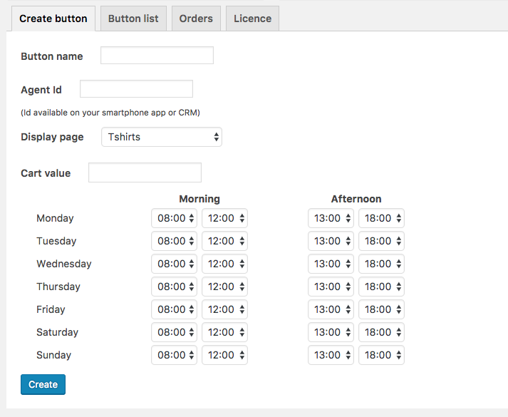Open Friday afternoon end time 18:00 dropdown

(x=381, y=309)
